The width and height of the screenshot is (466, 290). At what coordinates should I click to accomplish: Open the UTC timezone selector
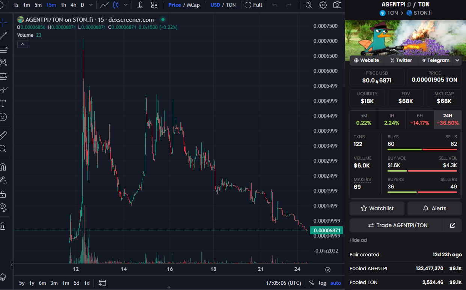pos(284,283)
